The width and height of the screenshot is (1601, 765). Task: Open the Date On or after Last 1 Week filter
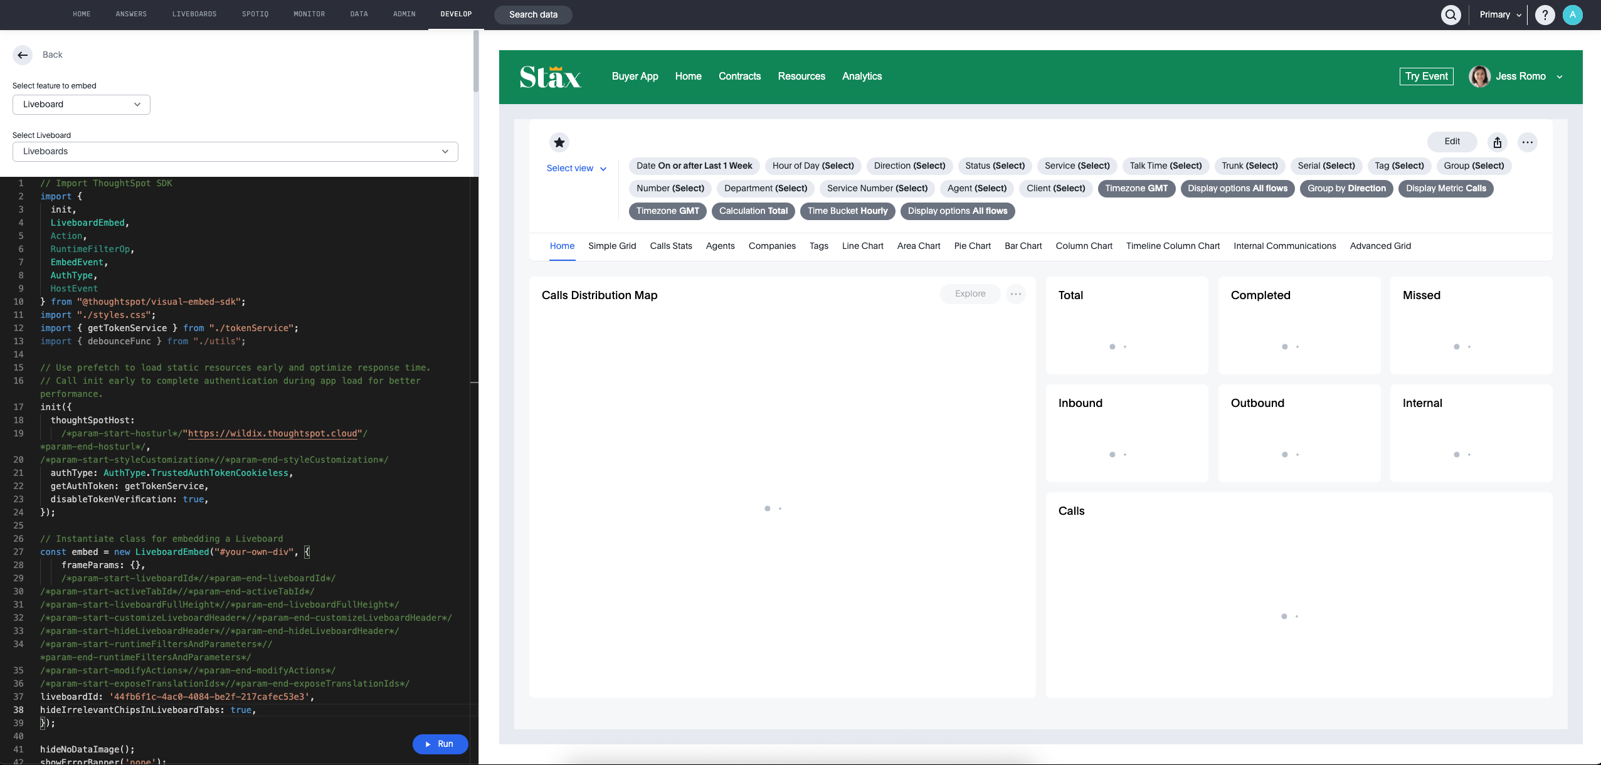tap(694, 166)
